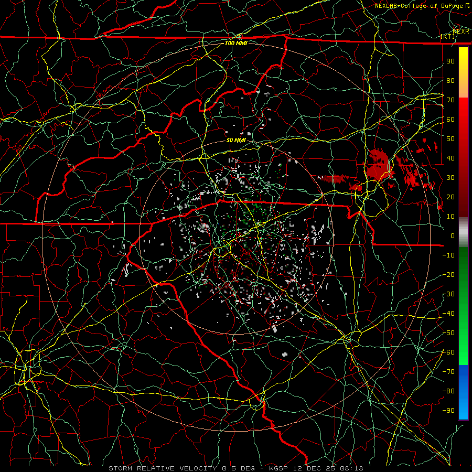Click the NEXLAB-College of DuPage label

click(419, 6)
